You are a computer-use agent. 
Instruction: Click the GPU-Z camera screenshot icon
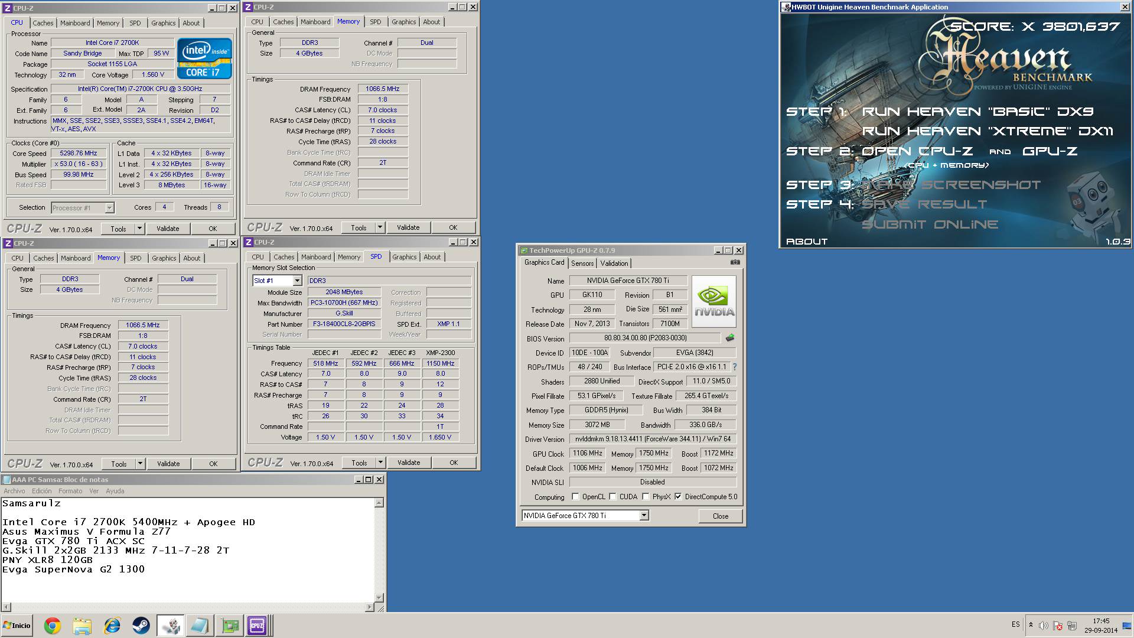point(735,262)
